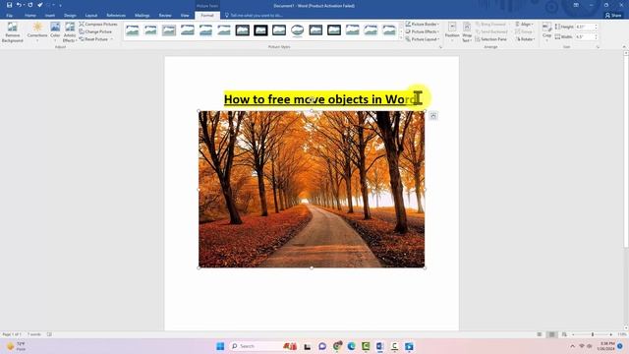
Task: Open Microsoft Edge from the taskbar
Action: [x=352, y=346]
